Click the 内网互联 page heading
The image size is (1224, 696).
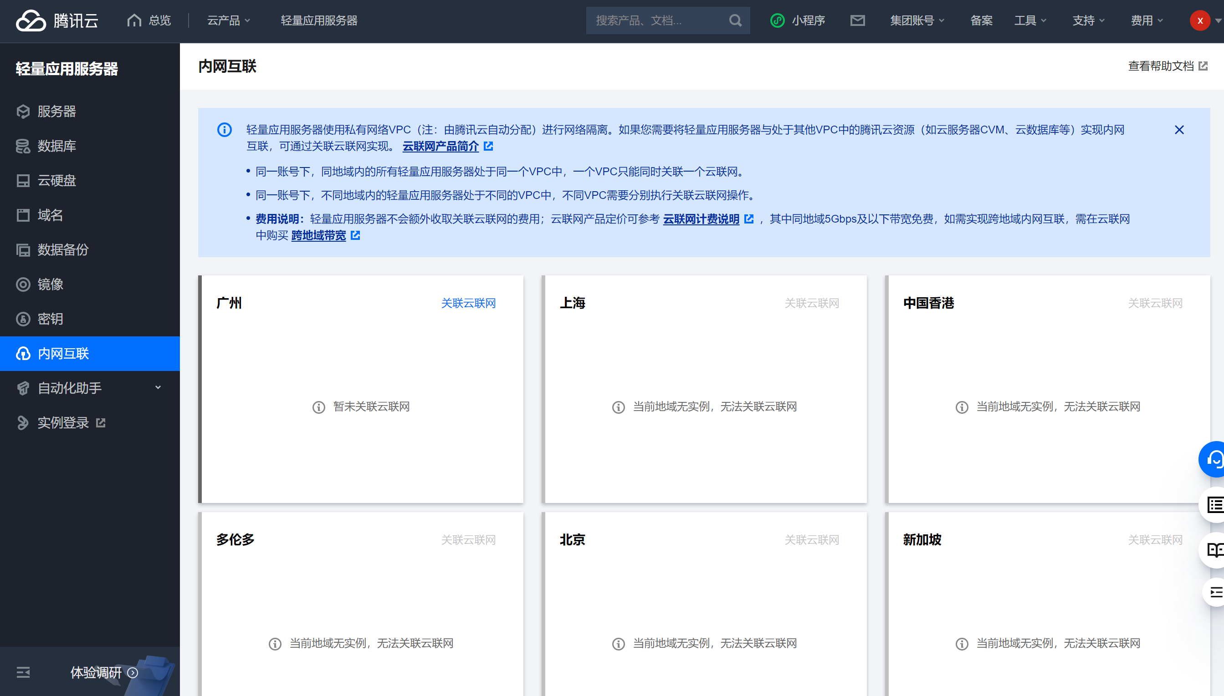(x=227, y=66)
